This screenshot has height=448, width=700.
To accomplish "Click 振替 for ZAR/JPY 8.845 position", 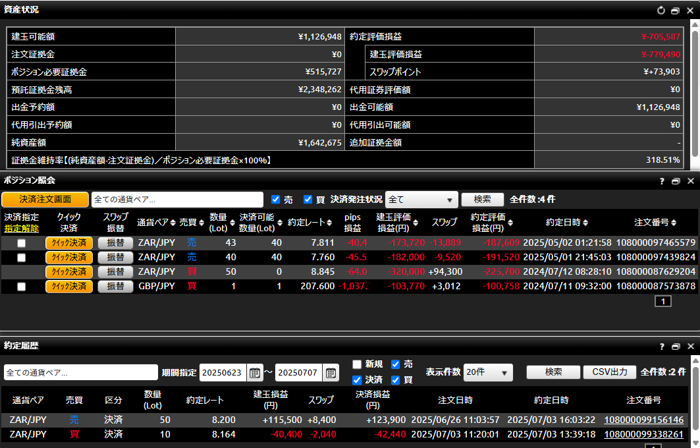I will (x=115, y=271).
